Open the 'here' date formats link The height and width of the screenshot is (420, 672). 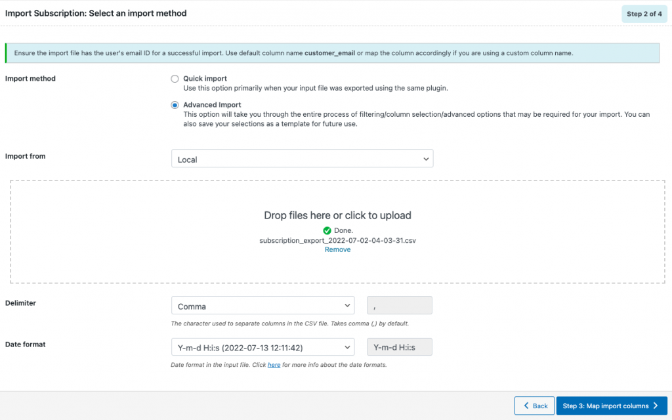274,365
